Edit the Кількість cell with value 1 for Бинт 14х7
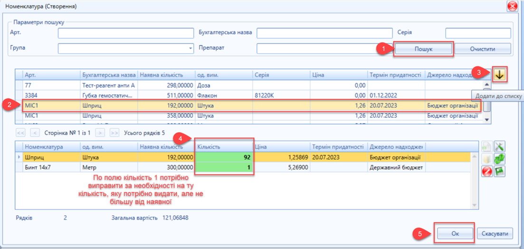The height and width of the screenshot is (249, 524). click(x=224, y=167)
